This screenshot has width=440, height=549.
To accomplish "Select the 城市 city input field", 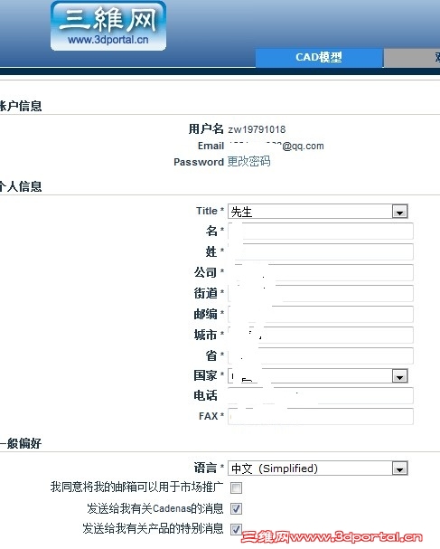I will (x=321, y=335).
